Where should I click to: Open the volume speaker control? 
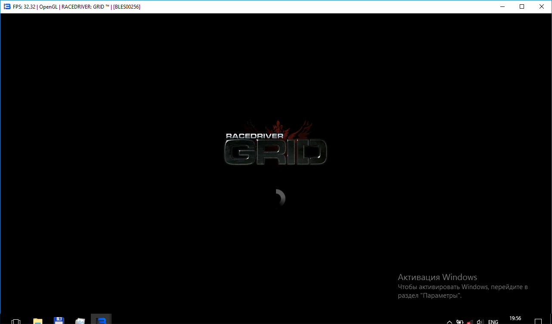[x=481, y=322]
